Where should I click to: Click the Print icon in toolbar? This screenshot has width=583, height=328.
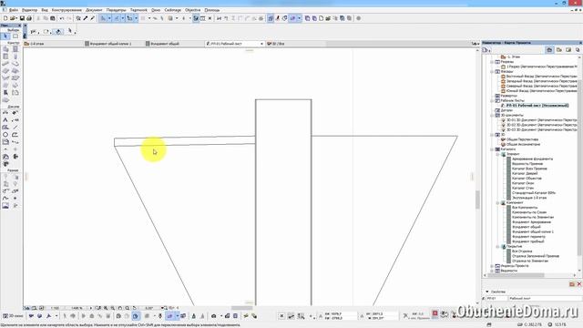(28, 18)
